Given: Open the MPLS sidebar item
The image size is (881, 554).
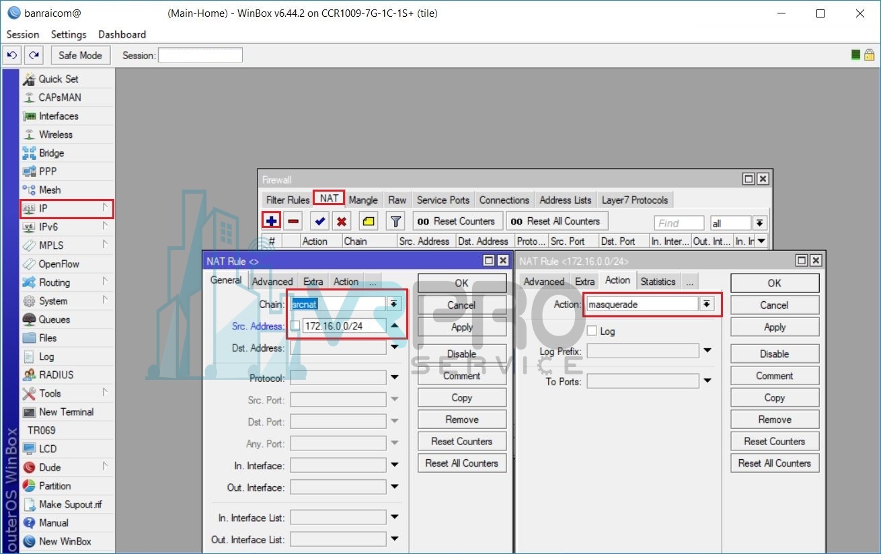Looking at the screenshot, I should (51, 245).
